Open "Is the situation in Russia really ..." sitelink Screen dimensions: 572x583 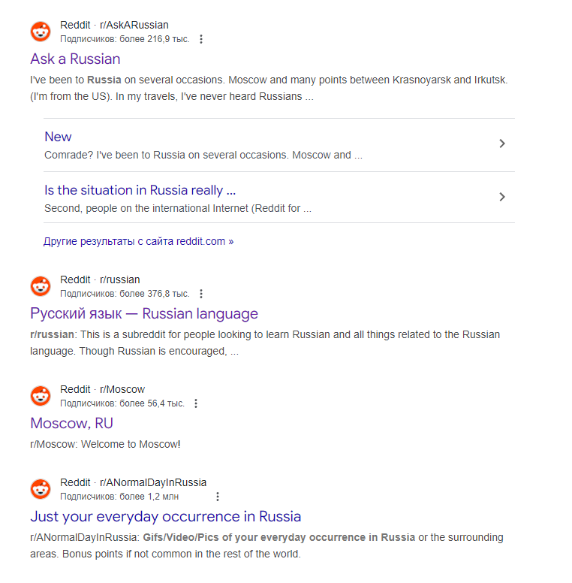[140, 190]
